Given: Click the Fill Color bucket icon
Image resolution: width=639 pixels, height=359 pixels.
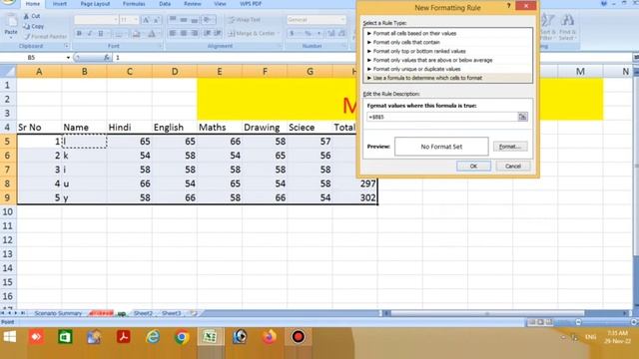Looking at the screenshot, I should click(136, 33).
